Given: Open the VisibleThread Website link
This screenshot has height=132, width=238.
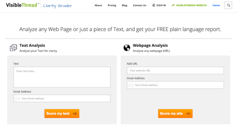Looking at the screenshot, I should tap(191, 5).
